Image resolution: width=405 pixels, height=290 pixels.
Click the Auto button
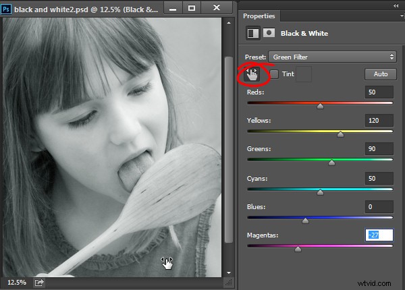[x=381, y=74]
